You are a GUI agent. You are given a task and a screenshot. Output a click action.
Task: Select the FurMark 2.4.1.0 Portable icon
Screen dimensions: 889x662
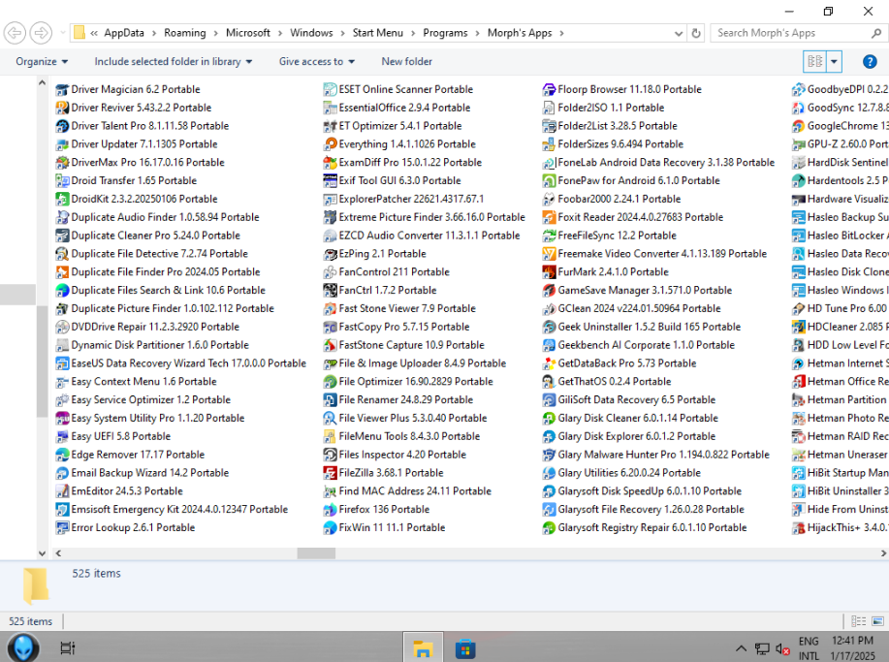click(549, 272)
